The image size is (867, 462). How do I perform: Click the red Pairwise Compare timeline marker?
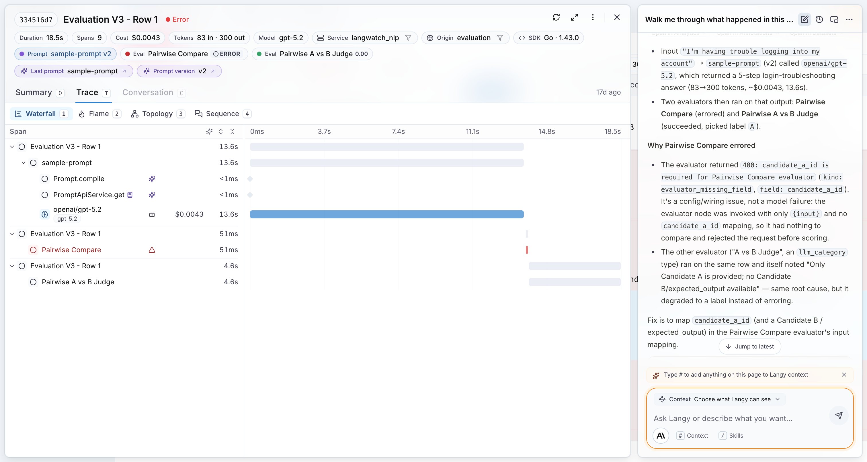click(527, 250)
